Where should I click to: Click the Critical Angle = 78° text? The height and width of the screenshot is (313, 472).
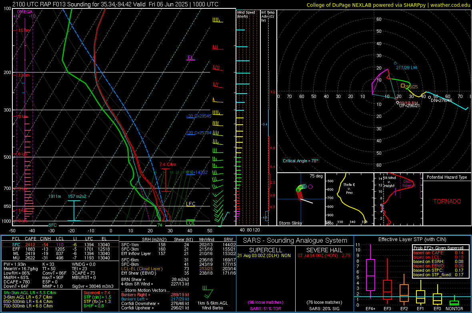(300, 161)
